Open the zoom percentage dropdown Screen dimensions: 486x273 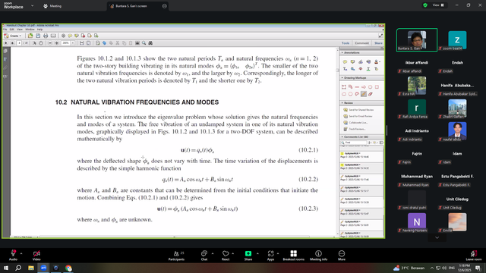pyautogui.click(x=73, y=43)
